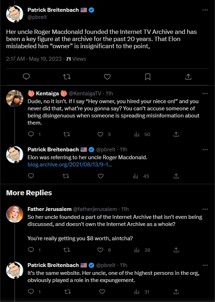The height and width of the screenshot is (302, 215).
Task: Open the 71 Views count on main tweet
Action: coord(76,59)
